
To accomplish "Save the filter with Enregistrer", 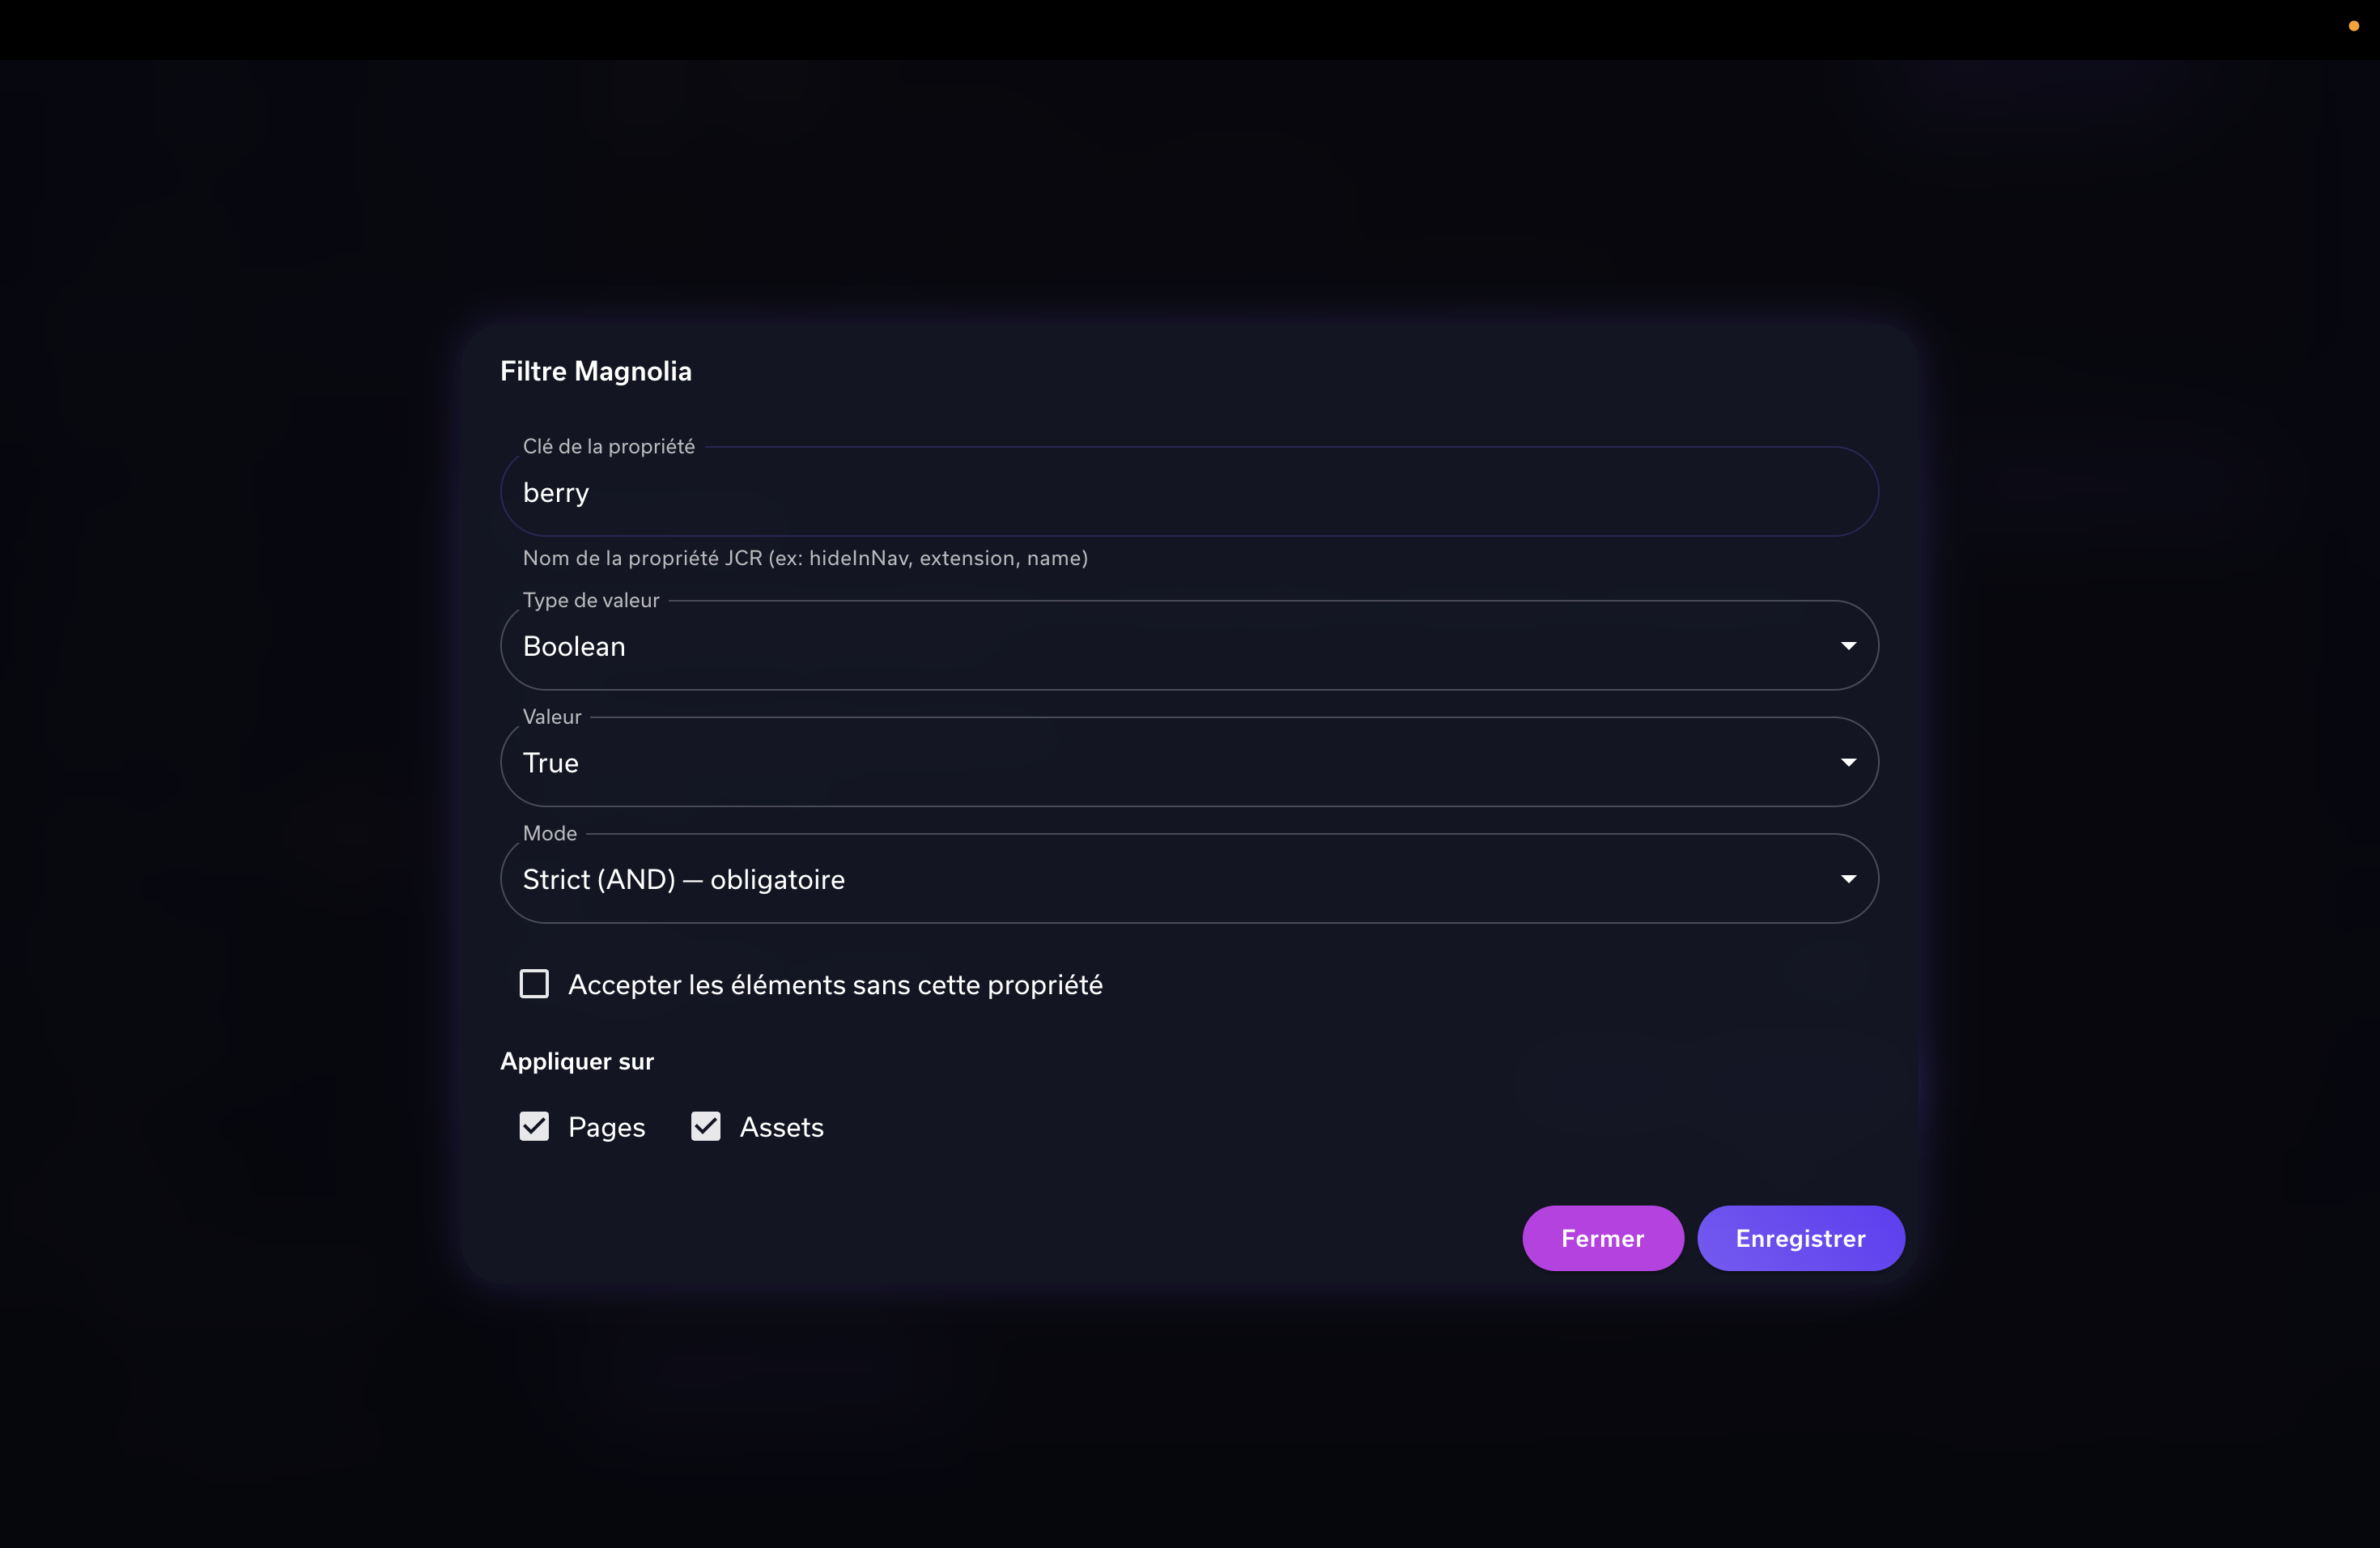I will [1800, 1238].
